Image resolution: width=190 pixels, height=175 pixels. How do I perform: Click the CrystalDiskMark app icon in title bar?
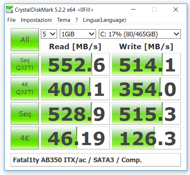[9, 9]
